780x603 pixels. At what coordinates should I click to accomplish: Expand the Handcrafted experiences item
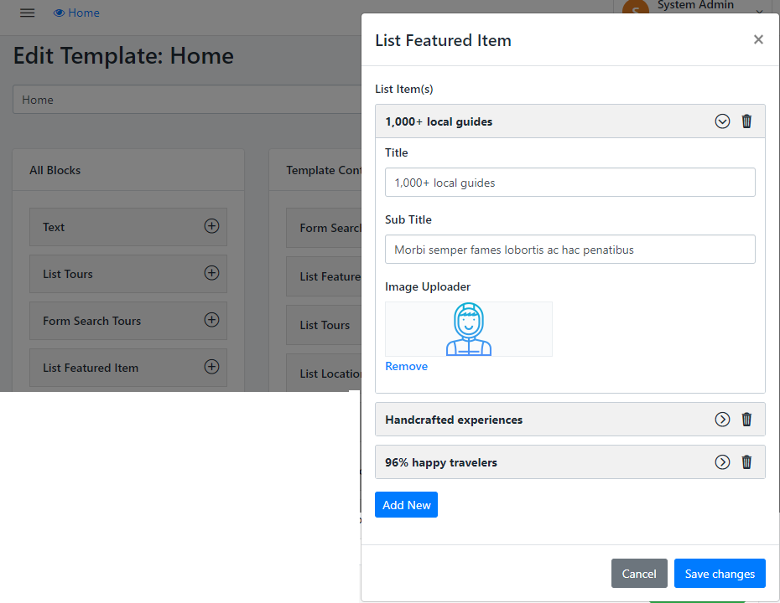(722, 420)
